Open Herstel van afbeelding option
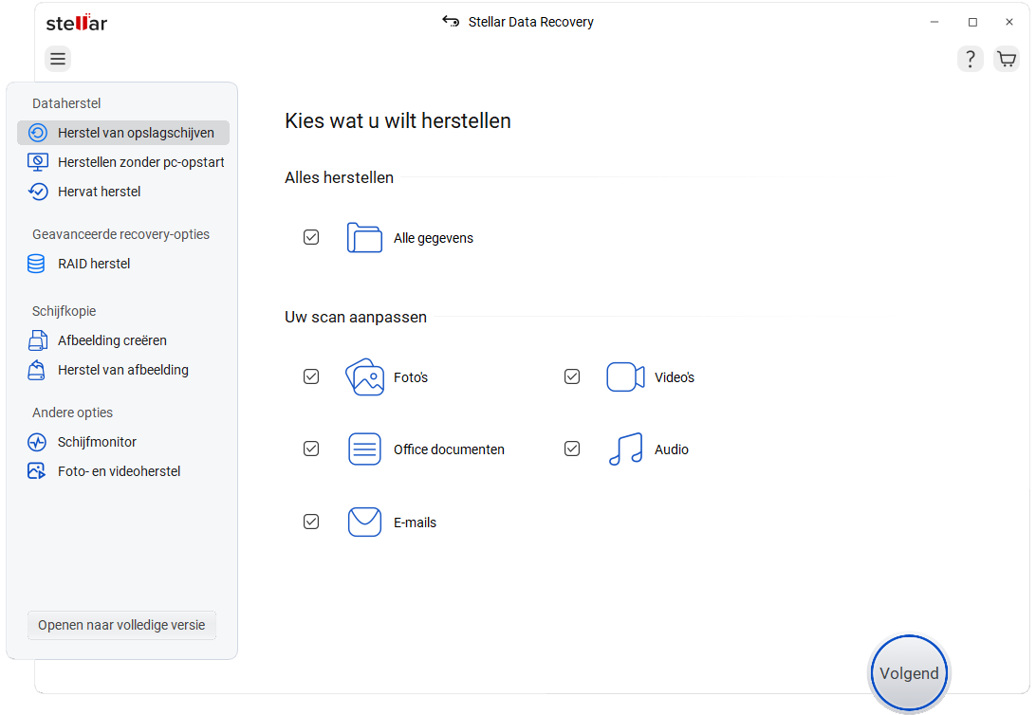 [x=123, y=370]
